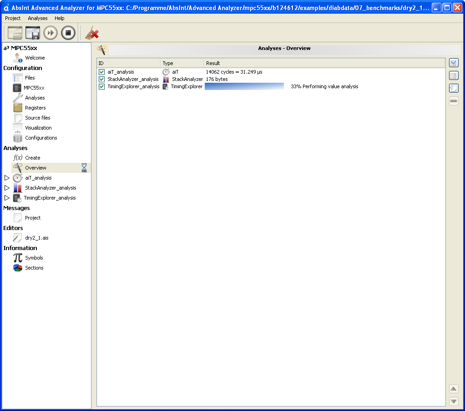Uncheck aiT_analysis checkbox
The height and width of the screenshot is (411, 465).
[x=102, y=72]
